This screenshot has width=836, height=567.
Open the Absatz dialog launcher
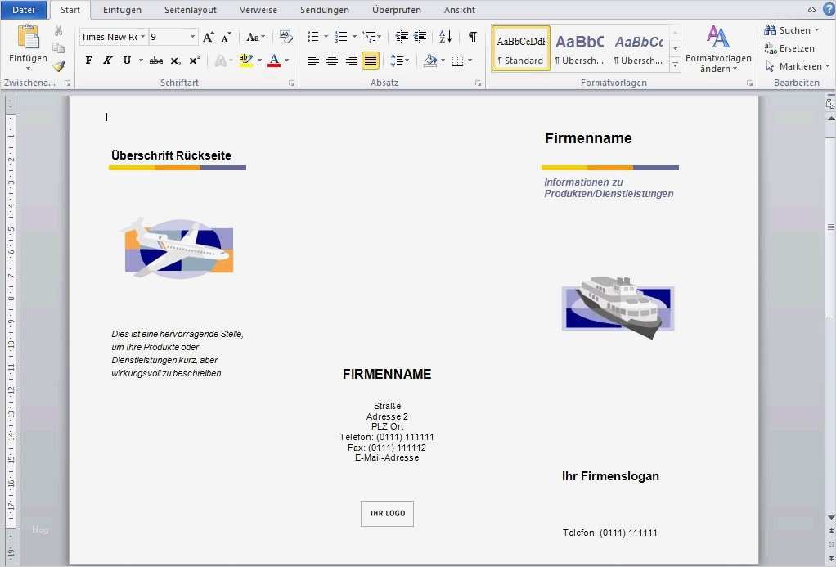click(x=478, y=83)
